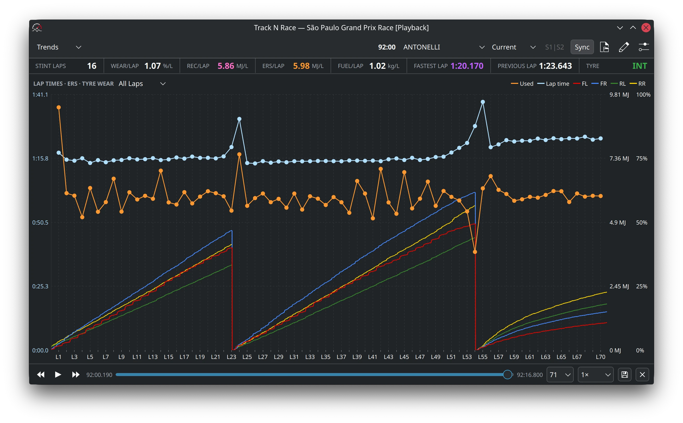The width and height of the screenshot is (683, 423).
Task: Click the window shade chevron-down icon in title bar
Action: [x=619, y=28]
